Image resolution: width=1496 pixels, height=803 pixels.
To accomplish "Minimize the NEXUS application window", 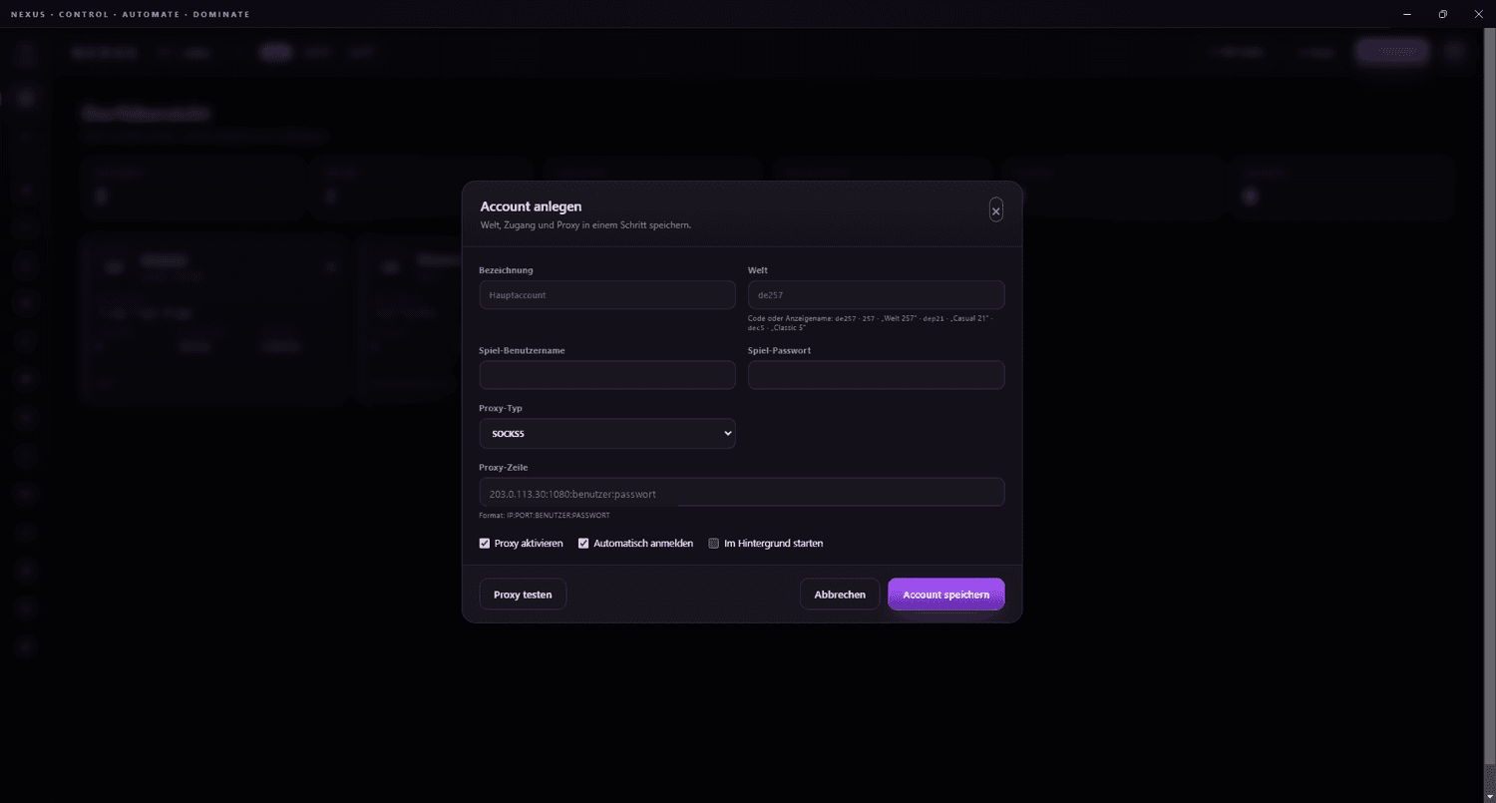I will (x=1406, y=14).
